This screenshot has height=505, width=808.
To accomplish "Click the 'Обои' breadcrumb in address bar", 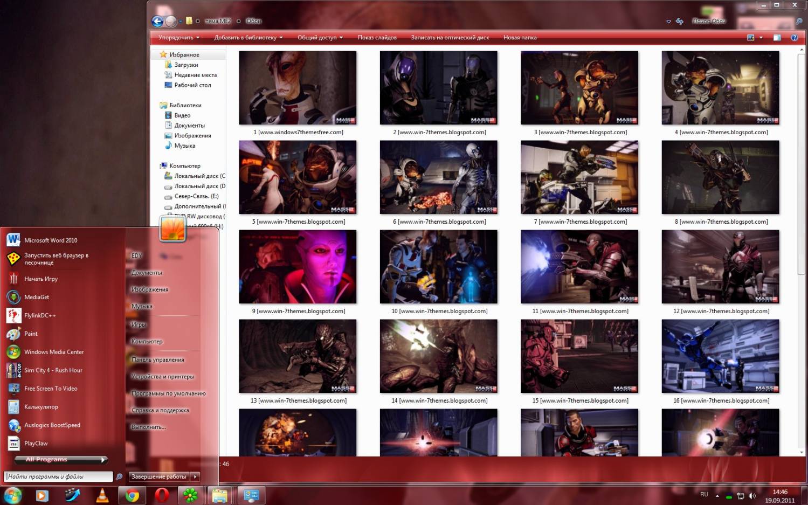I will 253,21.
